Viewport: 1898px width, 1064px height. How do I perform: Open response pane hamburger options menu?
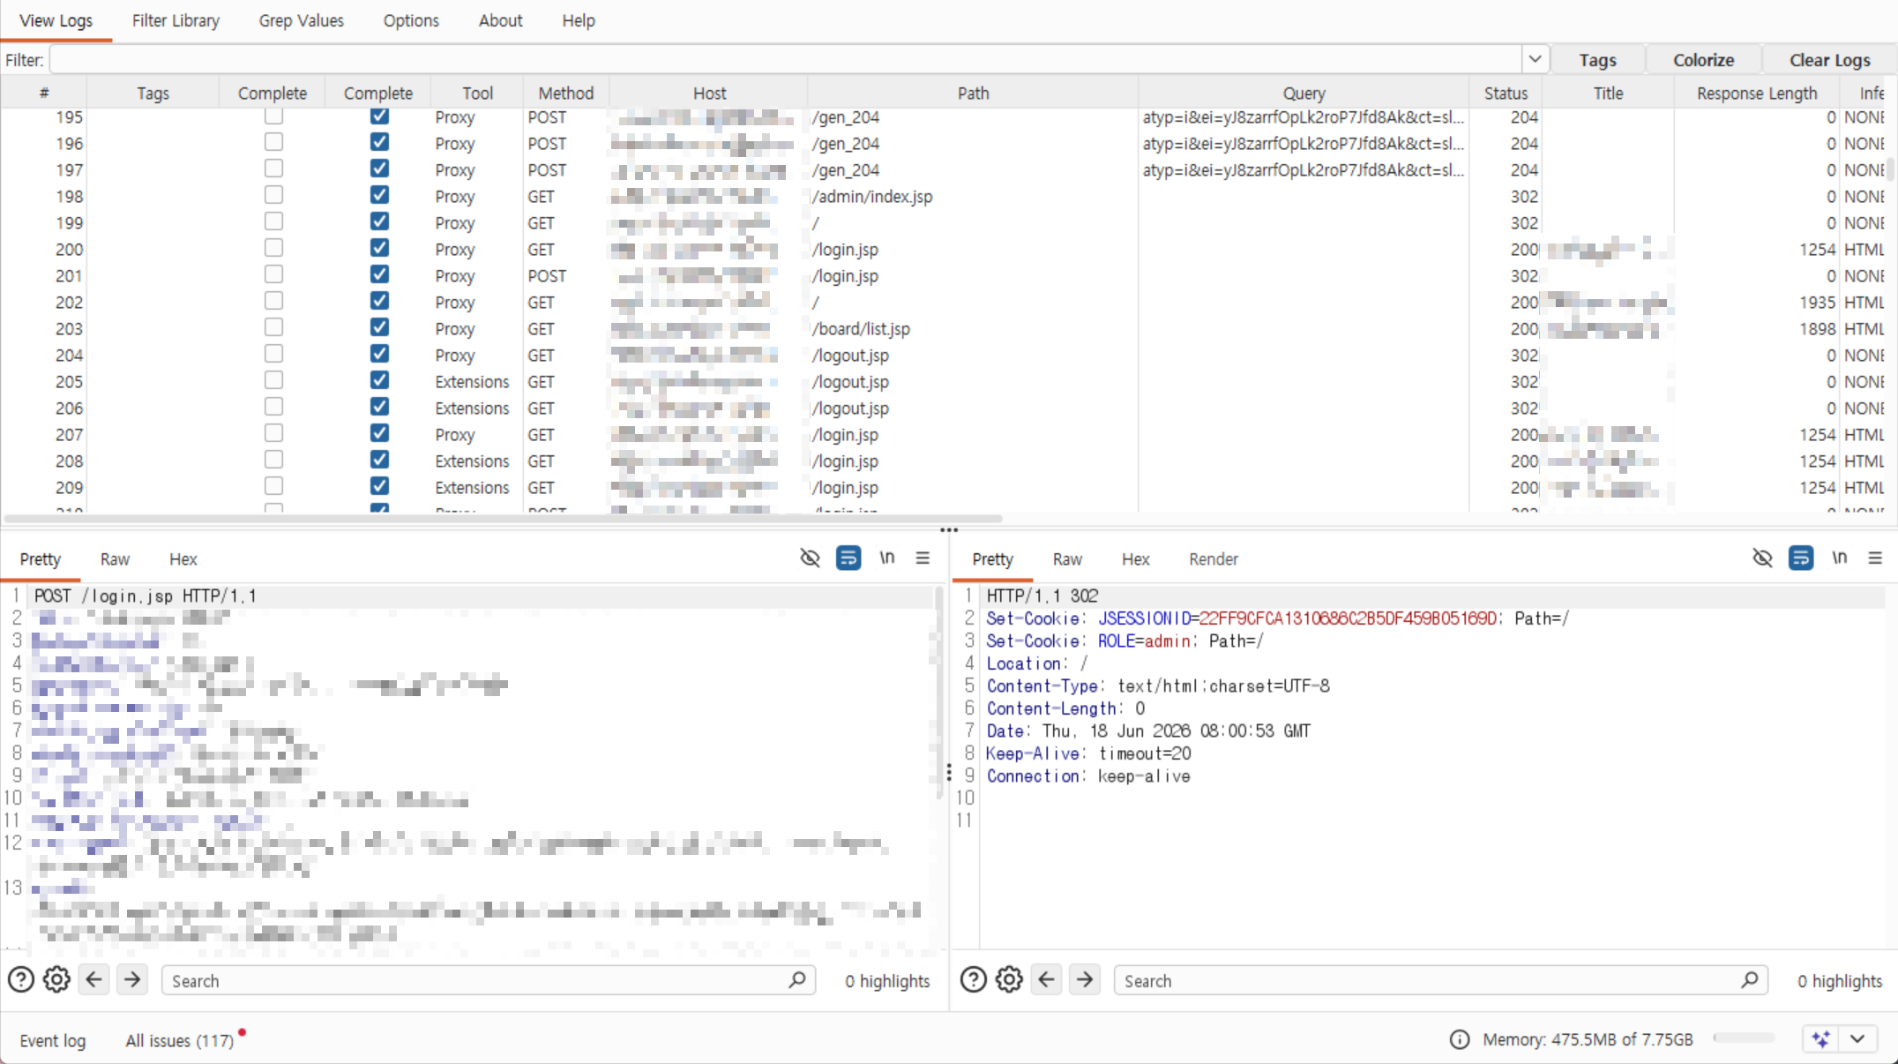pos(1875,558)
